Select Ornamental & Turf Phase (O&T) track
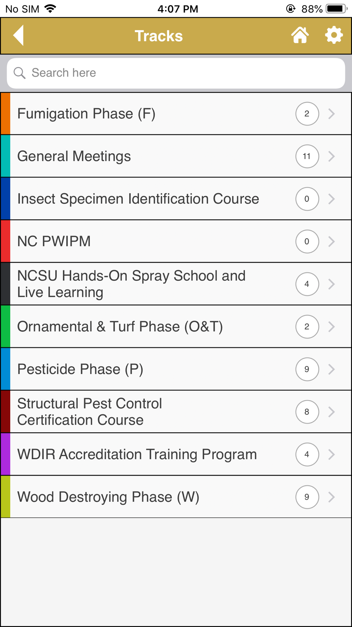352x627 pixels. [x=120, y=327]
